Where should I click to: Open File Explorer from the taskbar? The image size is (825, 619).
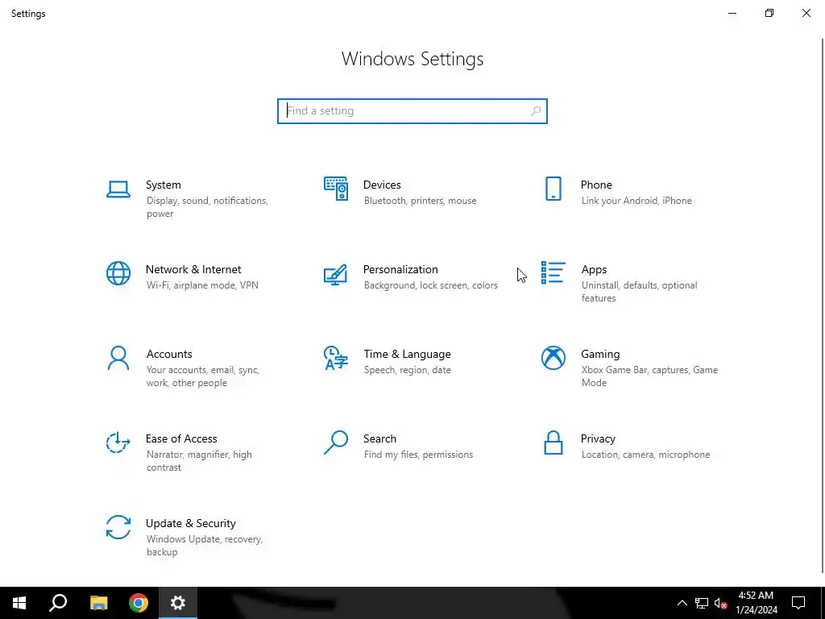(x=98, y=603)
